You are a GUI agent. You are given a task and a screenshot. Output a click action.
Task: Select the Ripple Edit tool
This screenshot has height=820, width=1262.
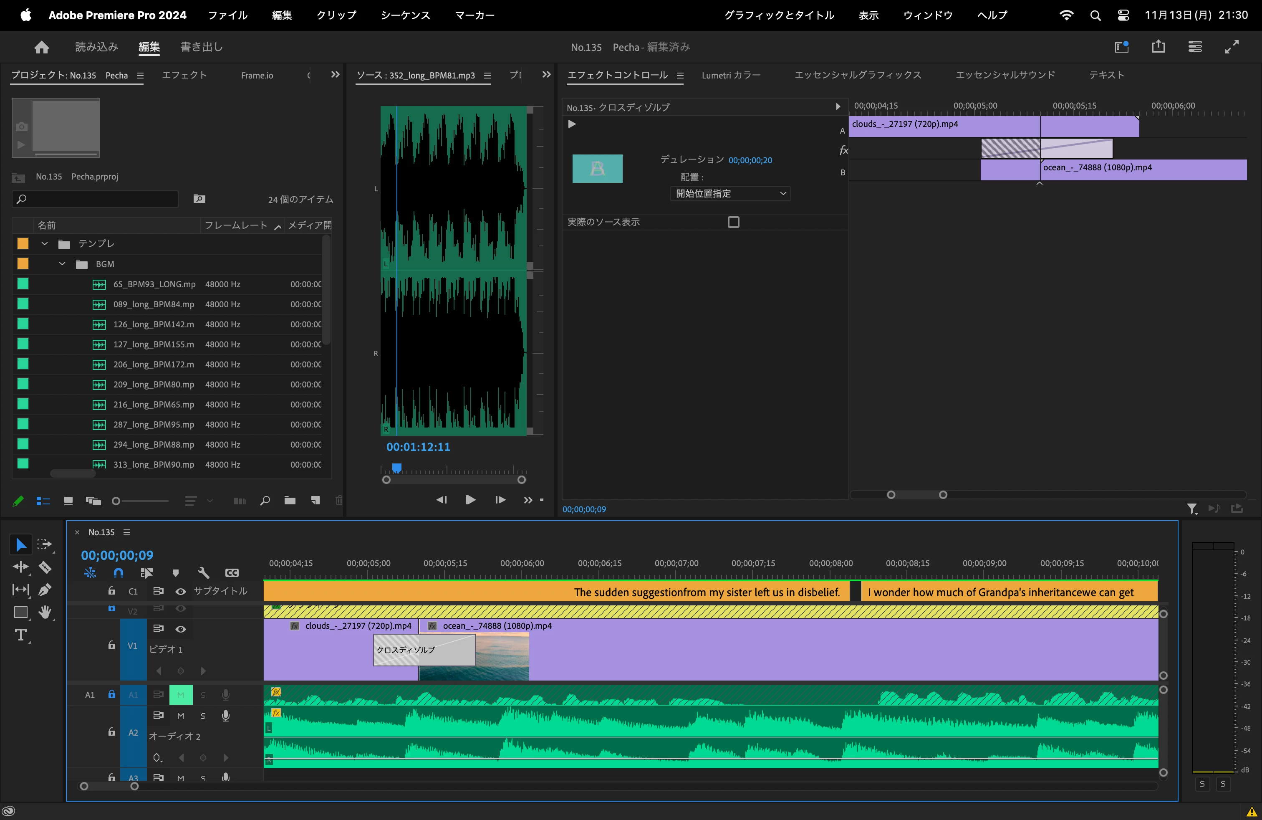pyautogui.click(x=21, y=567)
